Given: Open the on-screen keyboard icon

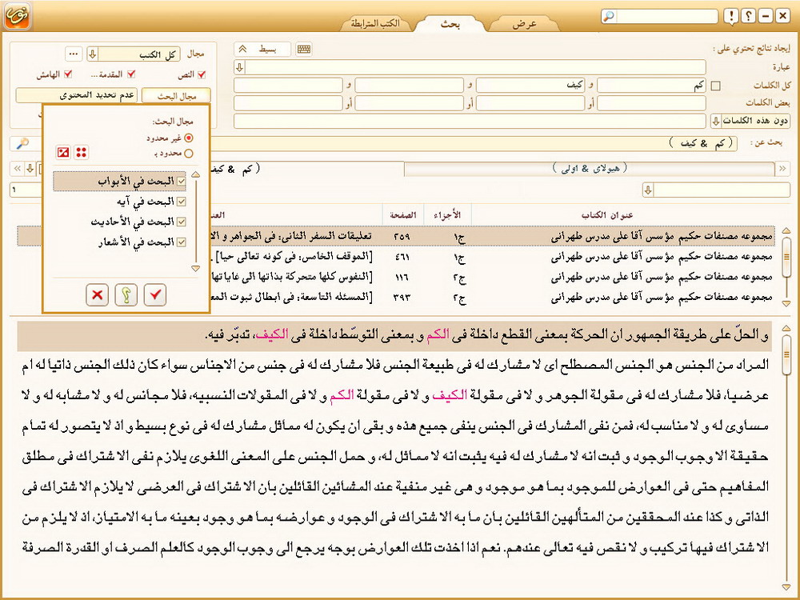Looking at the screenshot, I should [303, 50].
